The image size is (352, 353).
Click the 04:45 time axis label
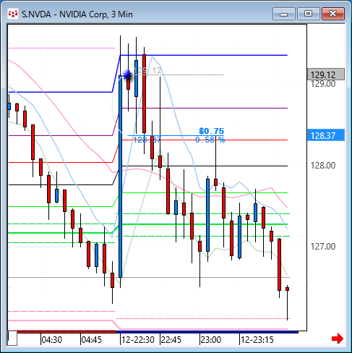coord(92,340)
